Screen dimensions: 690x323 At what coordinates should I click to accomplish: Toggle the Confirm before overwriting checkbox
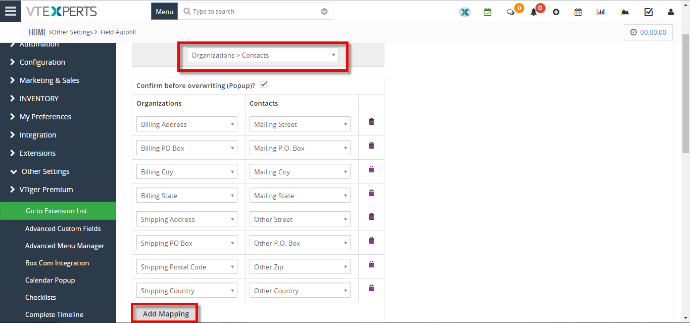click(264, 84)
